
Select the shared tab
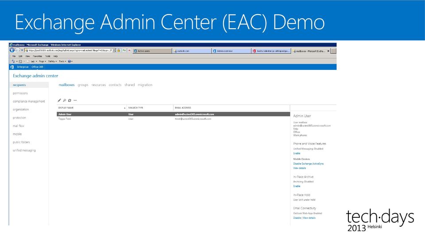coord(130,85)
